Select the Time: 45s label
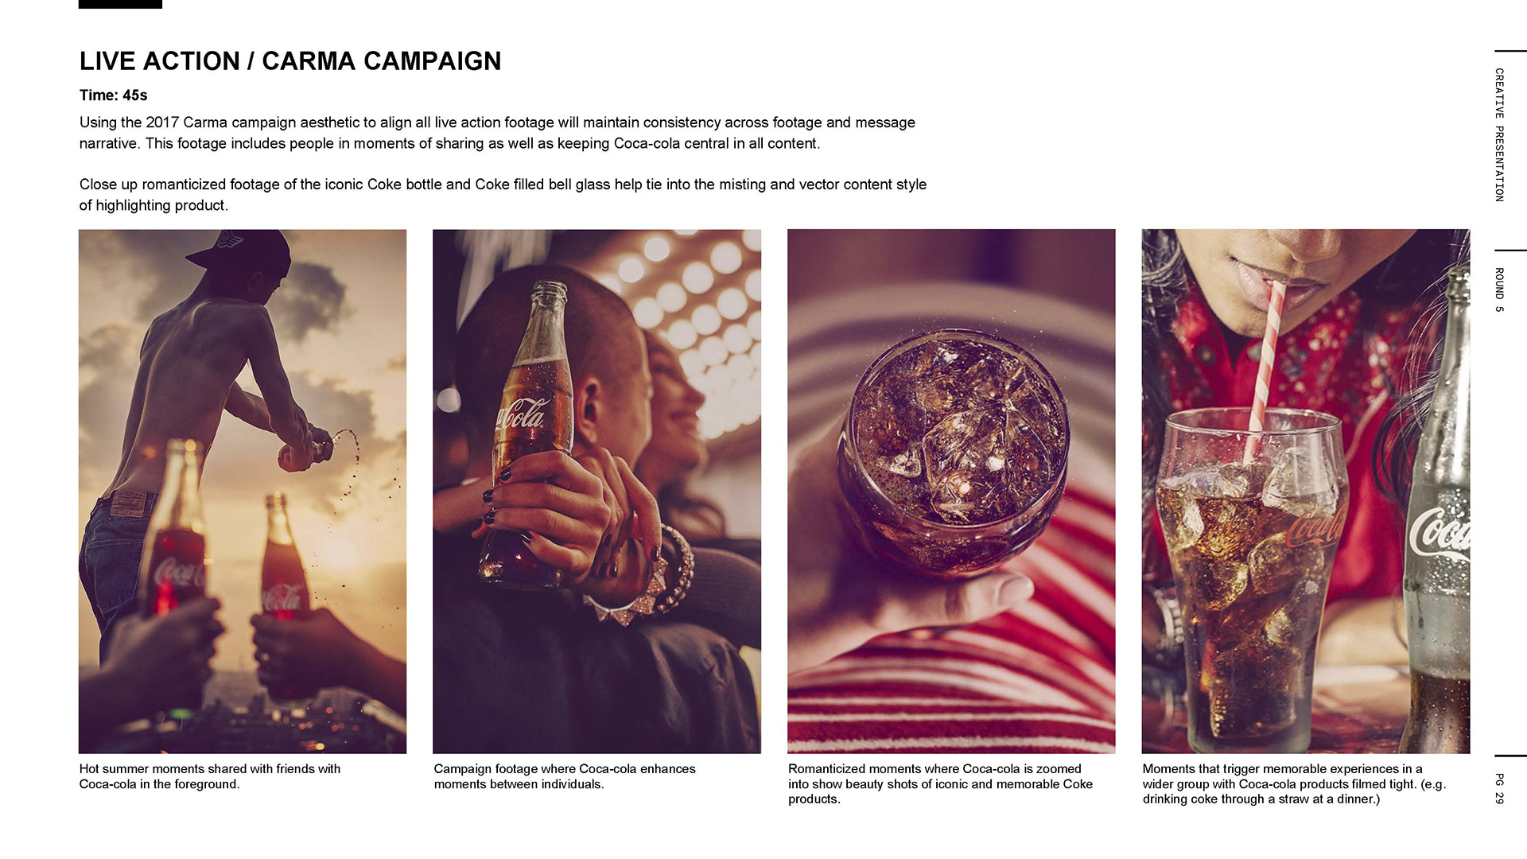This screenshot has height=859, width=1527. point(114,95)
